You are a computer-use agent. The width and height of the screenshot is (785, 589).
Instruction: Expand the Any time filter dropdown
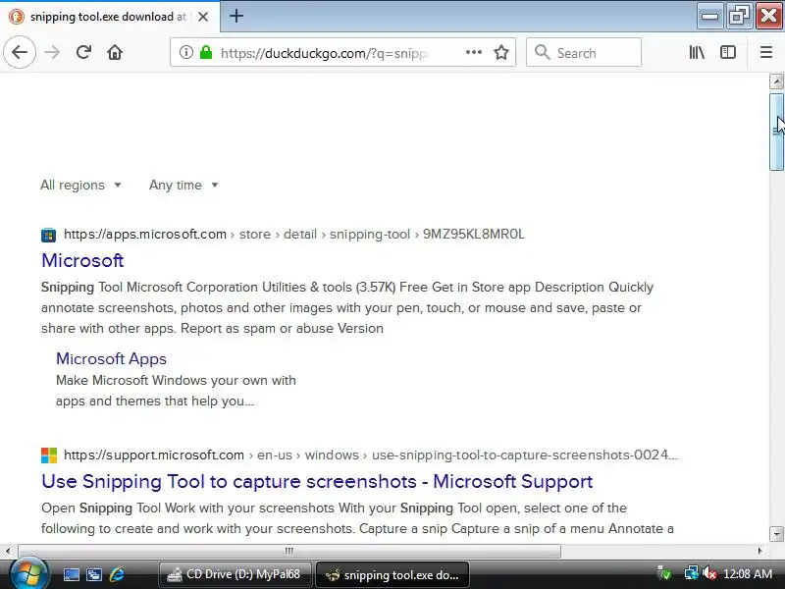[x=183, y=185]
